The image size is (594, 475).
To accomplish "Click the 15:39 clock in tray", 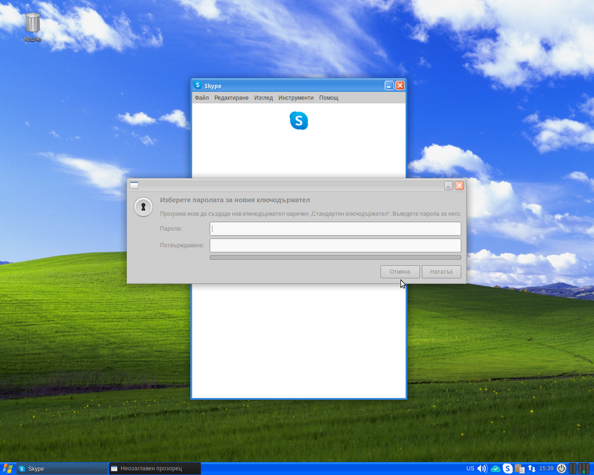I will 546,468.
